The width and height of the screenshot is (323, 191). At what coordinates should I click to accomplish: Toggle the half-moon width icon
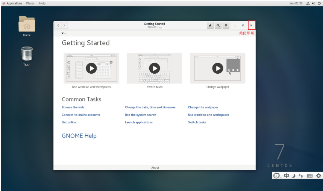pyautogui.click(x=294, y=176)
